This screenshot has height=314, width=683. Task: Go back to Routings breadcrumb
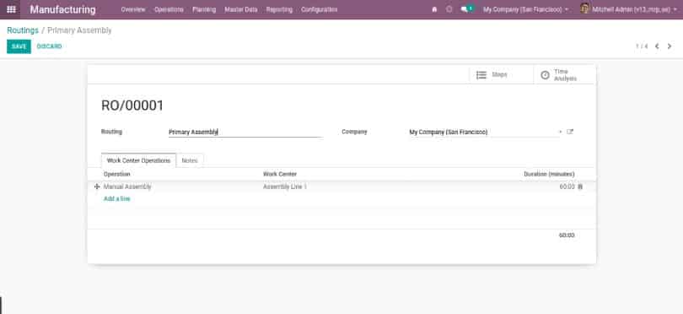23,30
